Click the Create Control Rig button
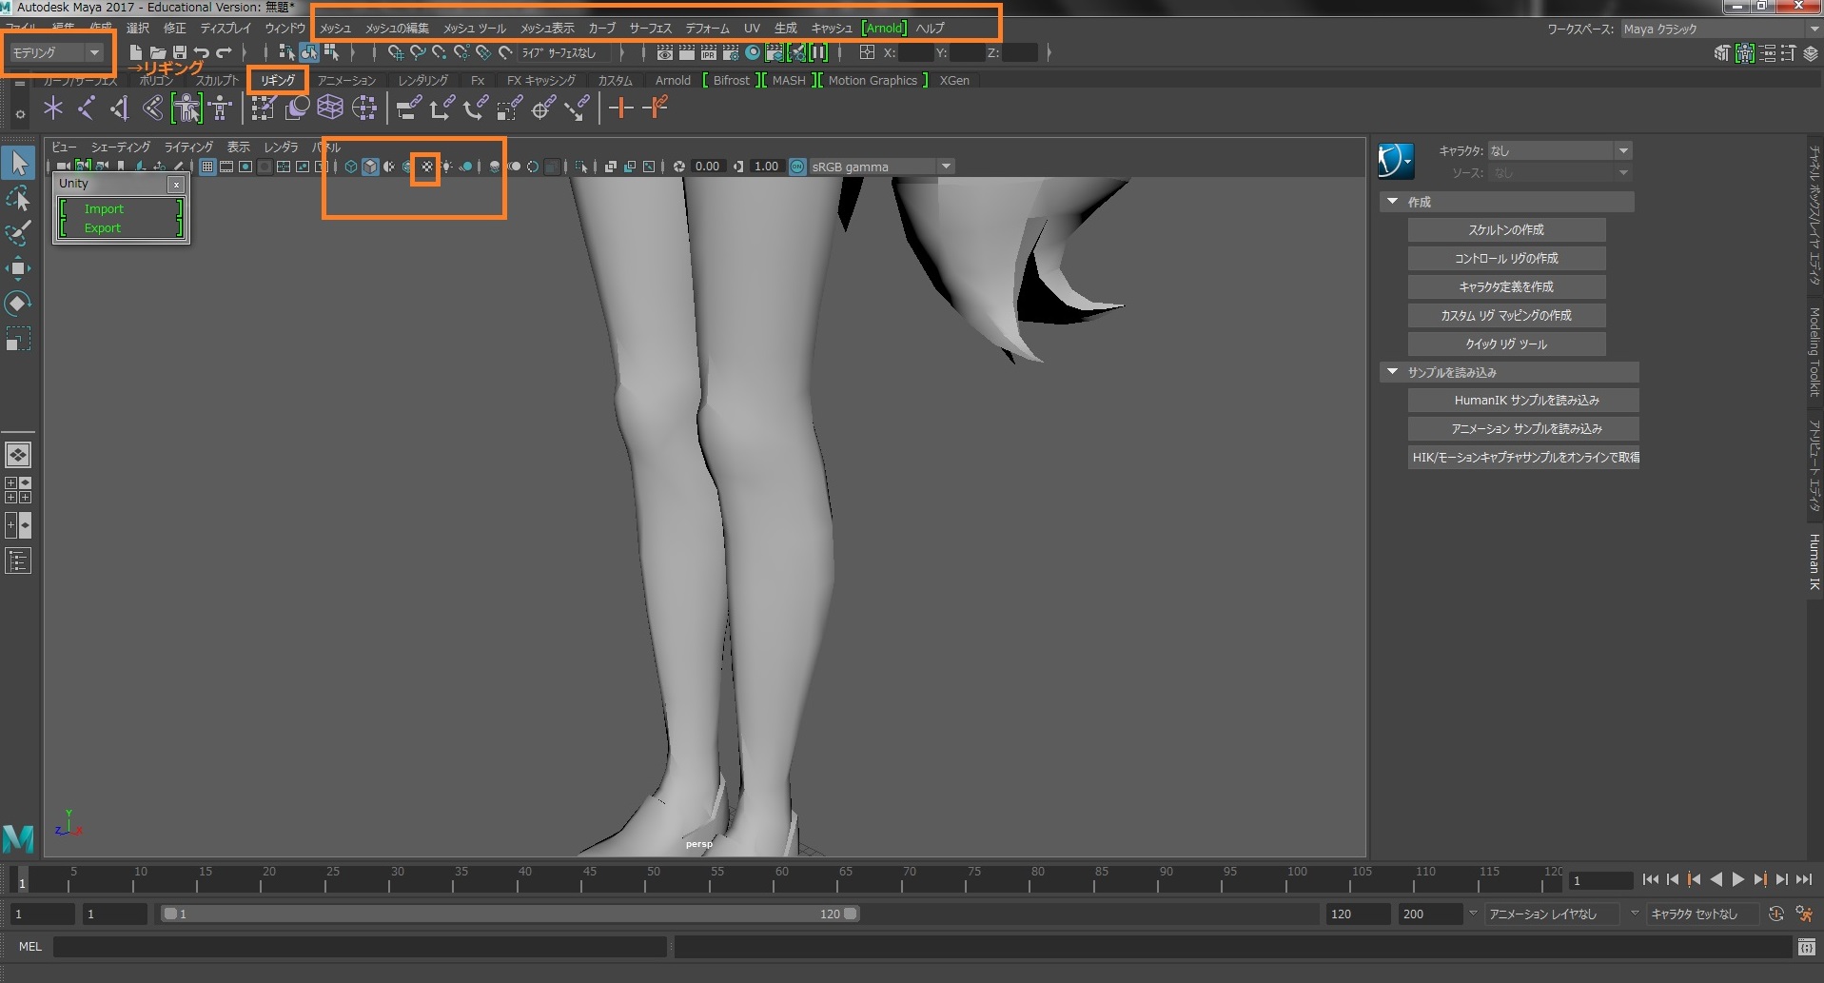Screen dimensions: 1824x983 [1506, 259]
